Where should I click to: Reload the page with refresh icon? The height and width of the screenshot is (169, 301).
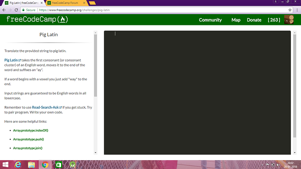coord(16,10)
